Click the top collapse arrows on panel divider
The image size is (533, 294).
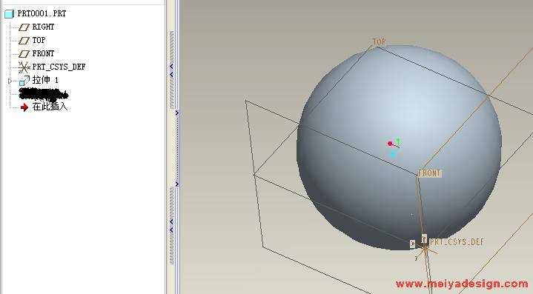(171, 70)
